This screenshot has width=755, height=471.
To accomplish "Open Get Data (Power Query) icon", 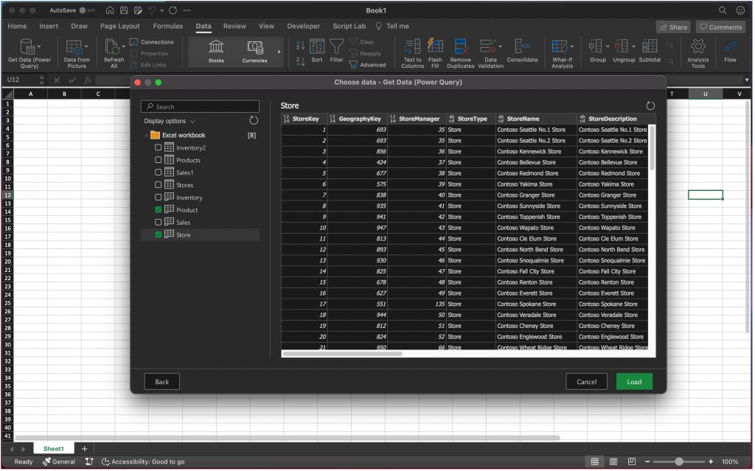I will pos(27,46).
